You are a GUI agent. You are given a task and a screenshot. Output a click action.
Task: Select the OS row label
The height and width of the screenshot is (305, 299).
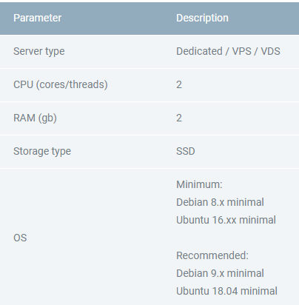[20, 238]
